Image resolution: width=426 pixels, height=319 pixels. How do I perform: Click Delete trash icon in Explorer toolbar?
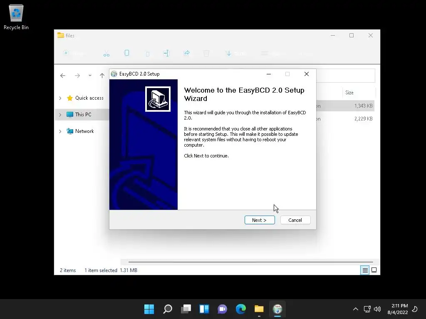[x=206, y=54]
